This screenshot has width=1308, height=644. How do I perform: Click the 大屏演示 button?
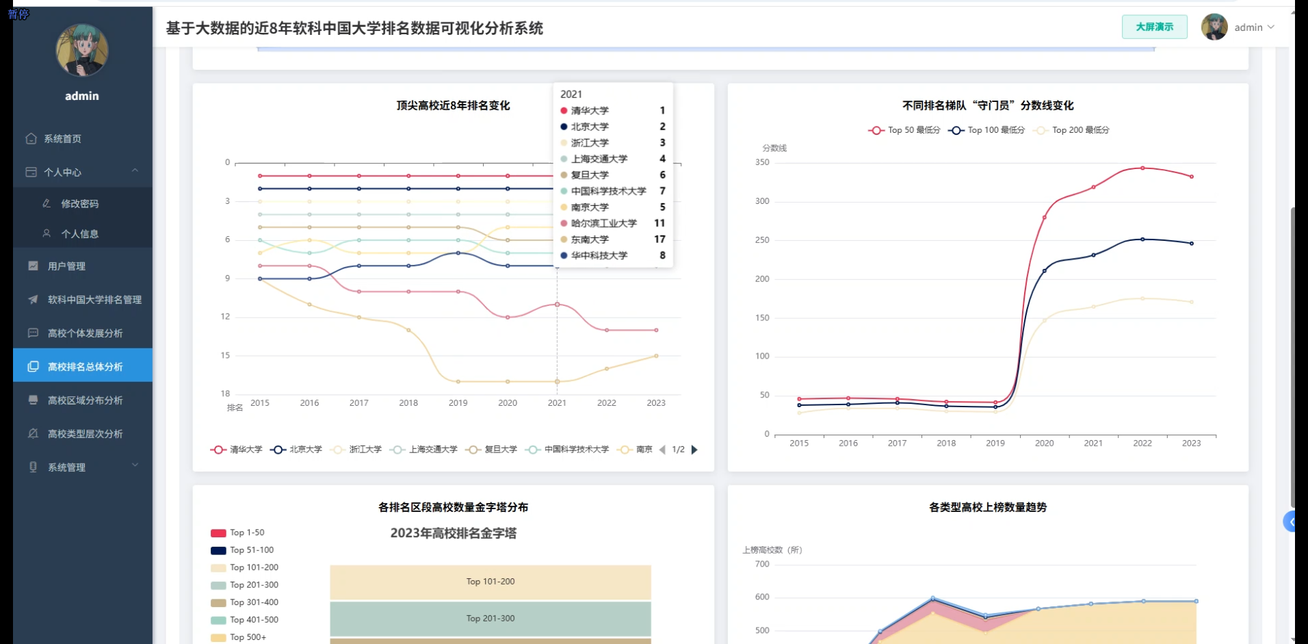pyautogui.click(x=1154, y=27)
